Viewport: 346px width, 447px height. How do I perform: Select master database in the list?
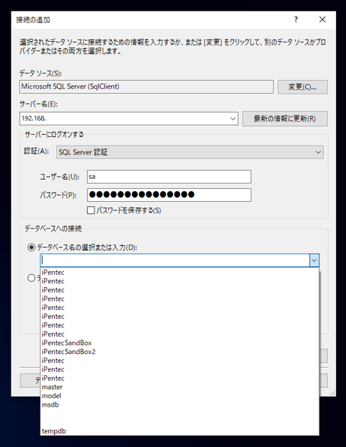[179, 387]
